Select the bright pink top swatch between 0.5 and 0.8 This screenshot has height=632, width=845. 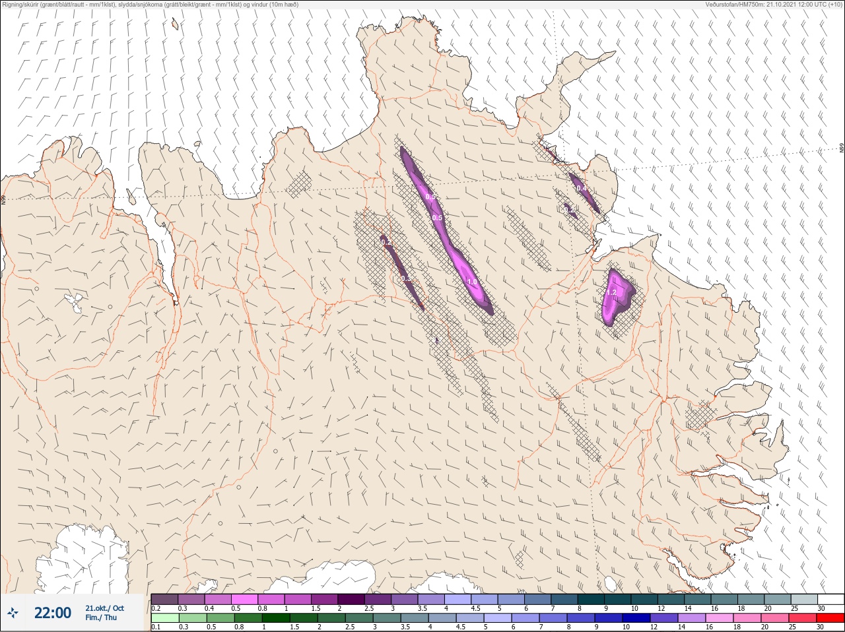[x=245, y=599]
